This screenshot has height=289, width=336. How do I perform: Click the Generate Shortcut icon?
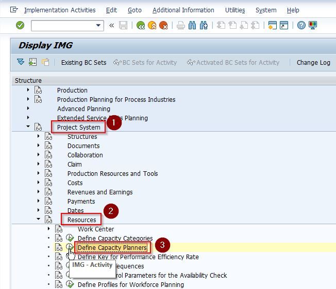(x=284, y=25)
